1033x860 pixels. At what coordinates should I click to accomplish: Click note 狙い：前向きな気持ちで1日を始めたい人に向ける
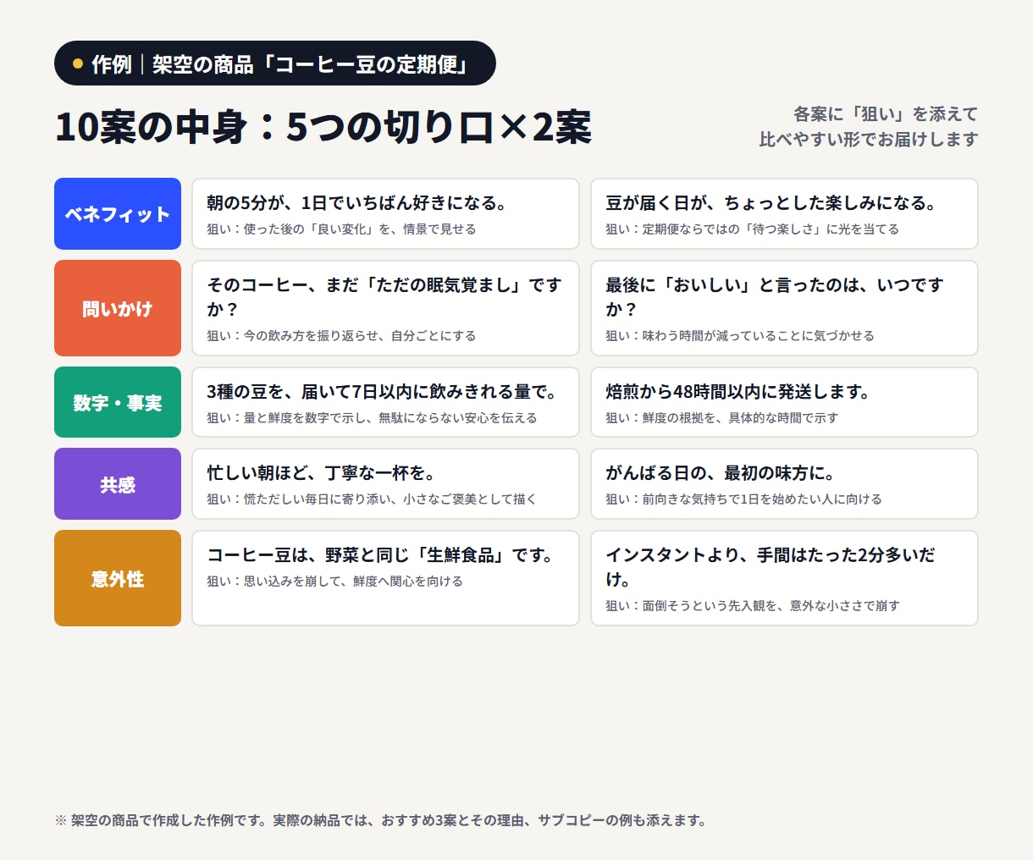(x=743, y=499)
